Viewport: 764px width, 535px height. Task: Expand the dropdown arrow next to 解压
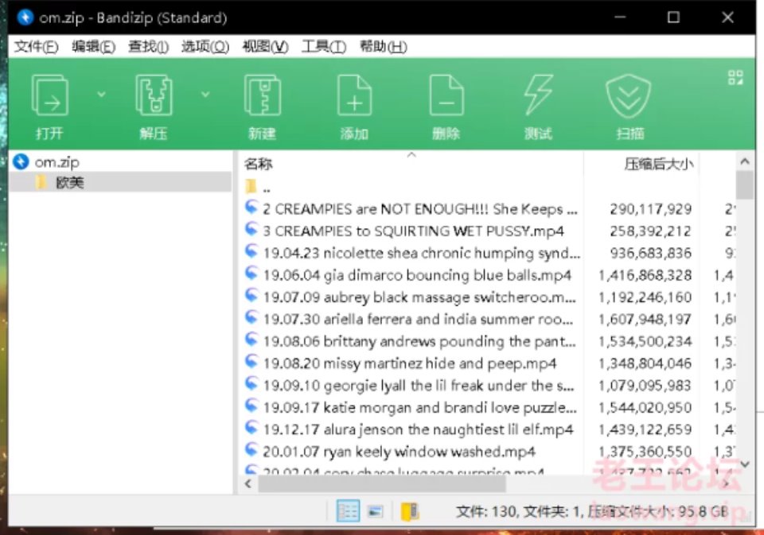coord(205,94)
